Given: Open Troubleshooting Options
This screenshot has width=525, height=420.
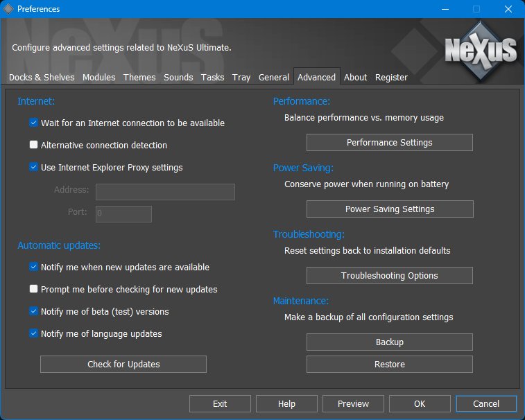Looking at the screenshot, I should 389,275.
